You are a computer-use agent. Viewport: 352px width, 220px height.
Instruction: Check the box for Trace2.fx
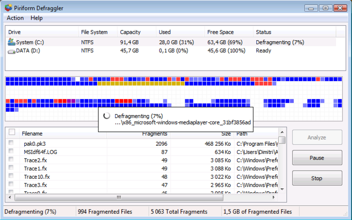(x=11, y=159)
